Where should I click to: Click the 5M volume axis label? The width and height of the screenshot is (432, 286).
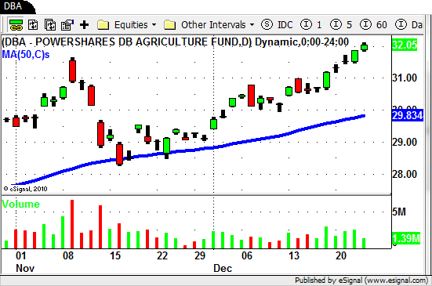399,212
